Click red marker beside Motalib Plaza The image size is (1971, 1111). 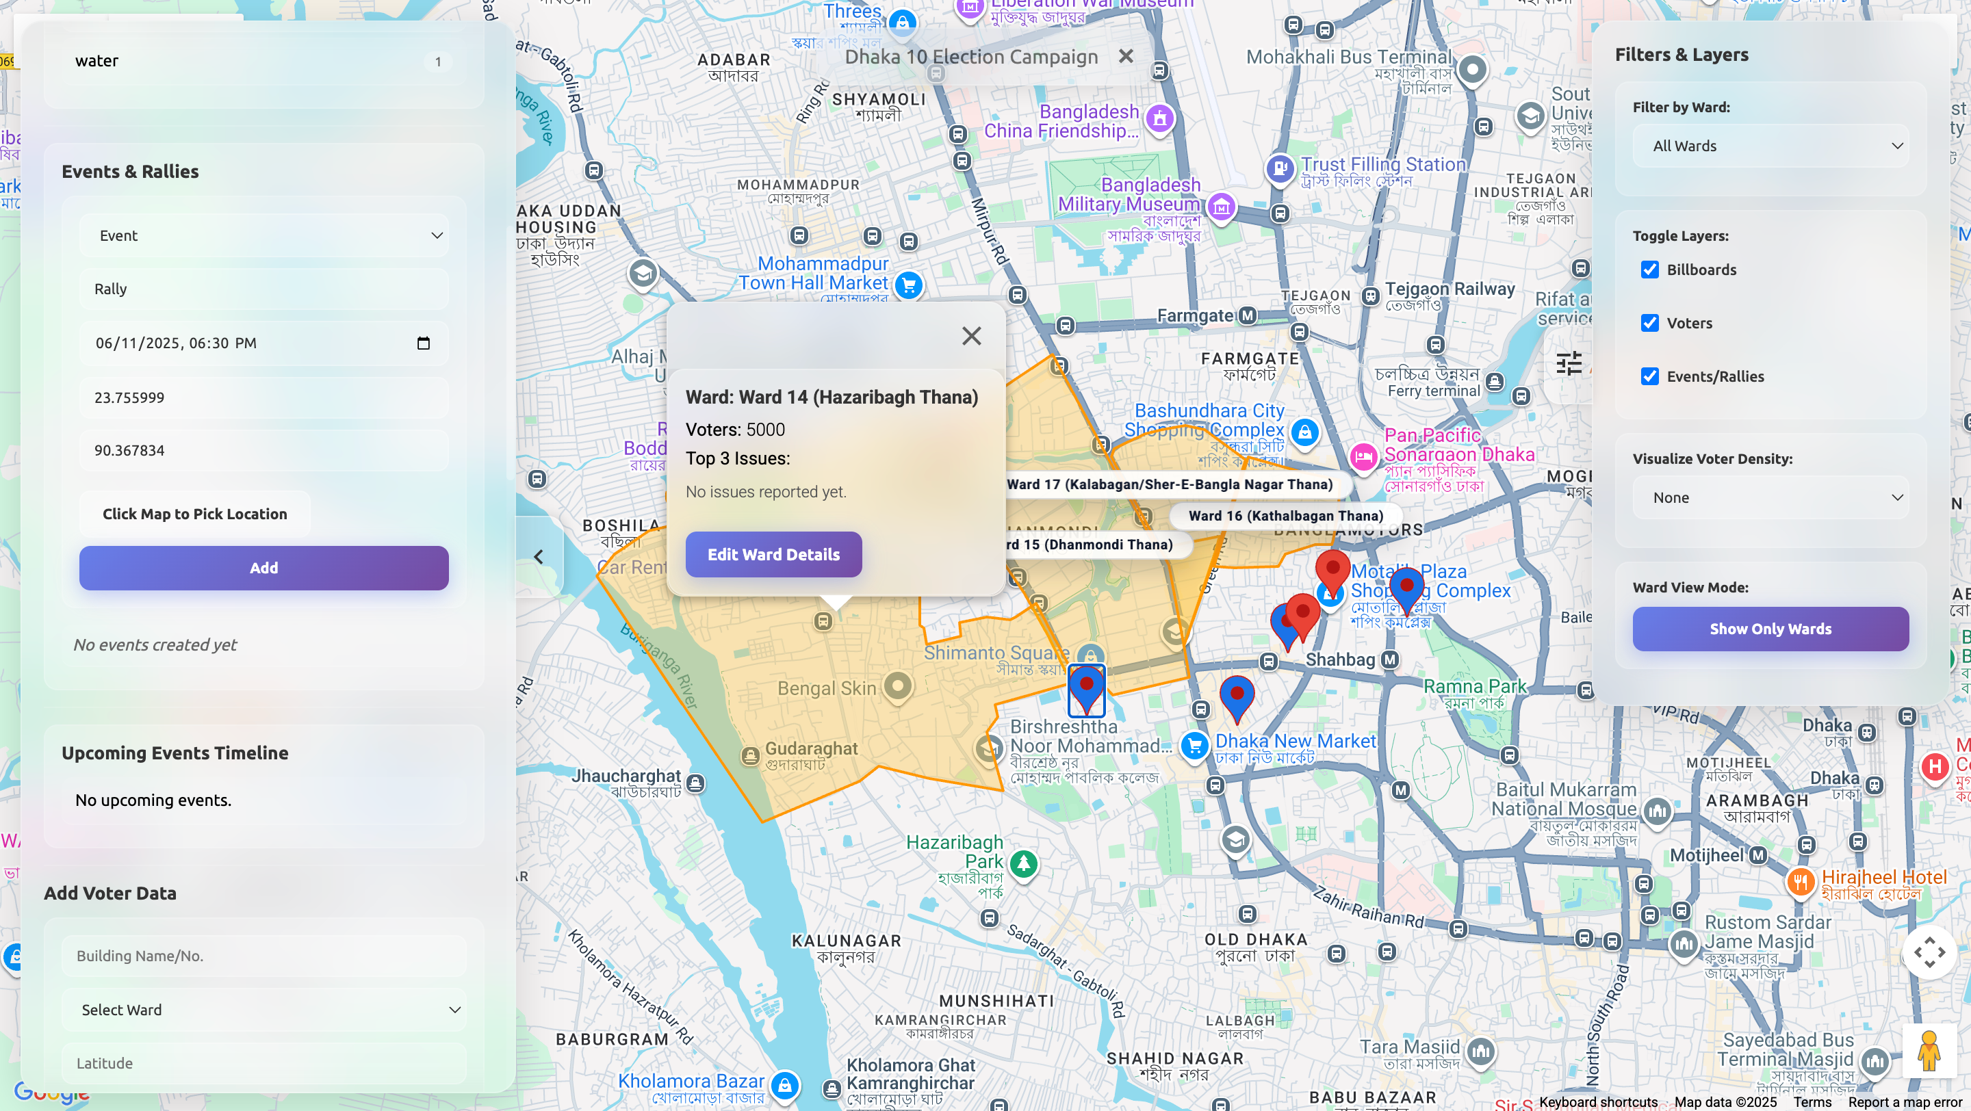(1332, 571)
